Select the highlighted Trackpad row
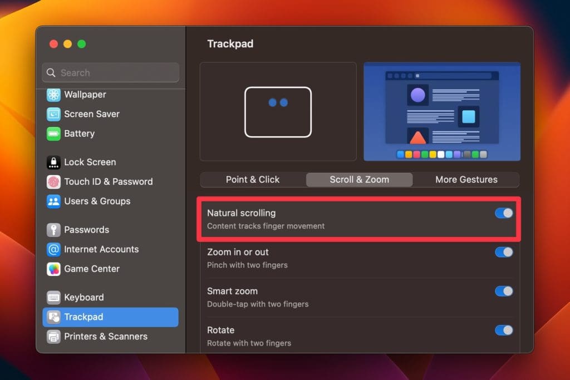Viewport: 570px width, 380px height. click(111, 317)
